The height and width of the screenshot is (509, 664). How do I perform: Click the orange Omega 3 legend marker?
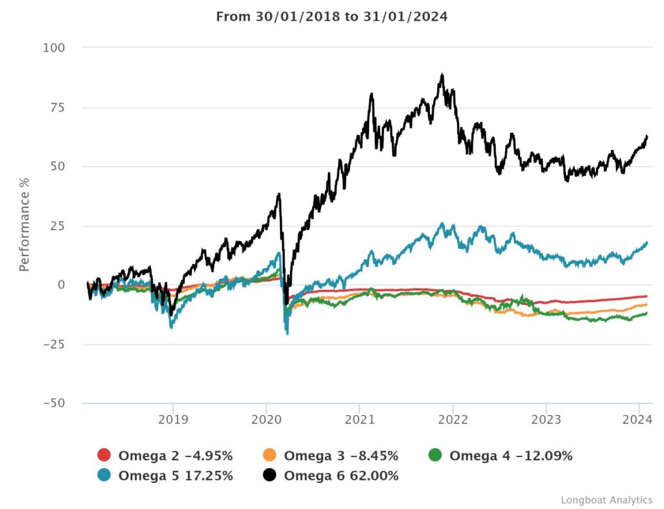click(x=270, y=455)
